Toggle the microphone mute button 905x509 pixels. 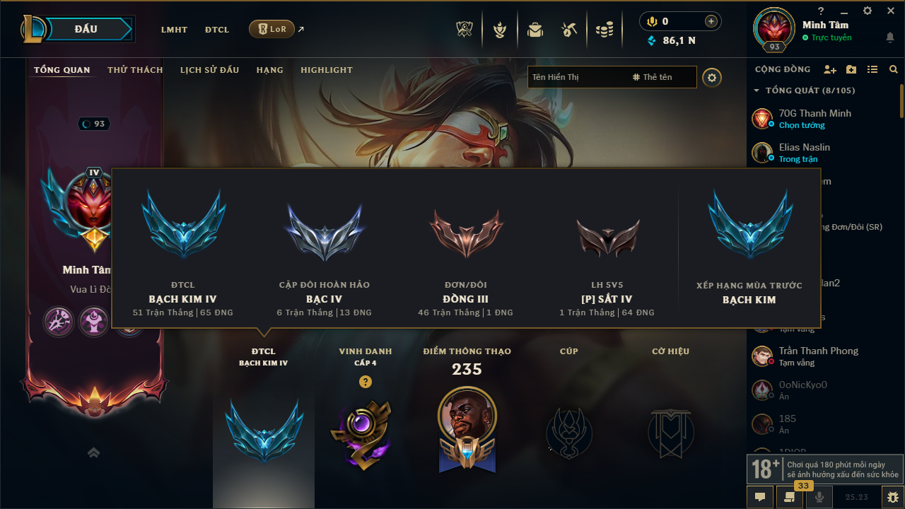coord(819,497)
